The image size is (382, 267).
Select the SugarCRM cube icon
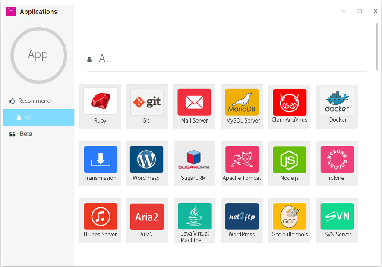point(194,159)
